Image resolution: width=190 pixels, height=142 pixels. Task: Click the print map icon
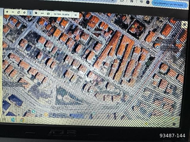pos(48,14)
